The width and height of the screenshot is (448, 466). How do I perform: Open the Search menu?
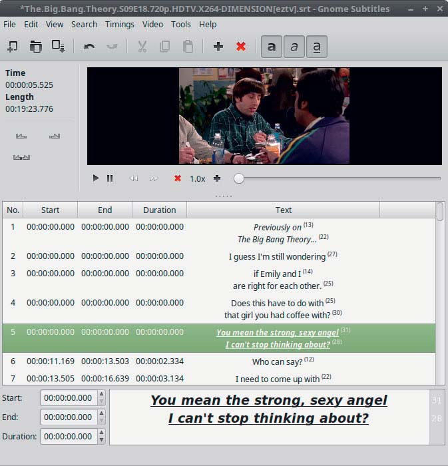point(84,25)
